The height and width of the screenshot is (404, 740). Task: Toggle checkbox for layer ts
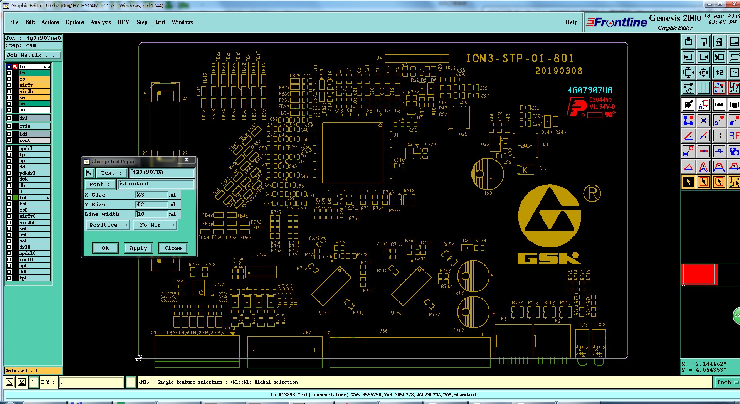[x=9, y=73]
